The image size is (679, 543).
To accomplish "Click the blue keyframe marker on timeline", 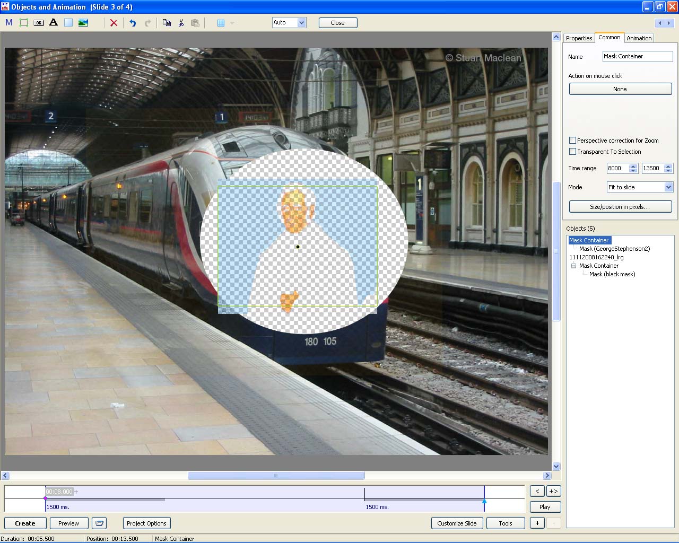I will [x=484, y=501].
